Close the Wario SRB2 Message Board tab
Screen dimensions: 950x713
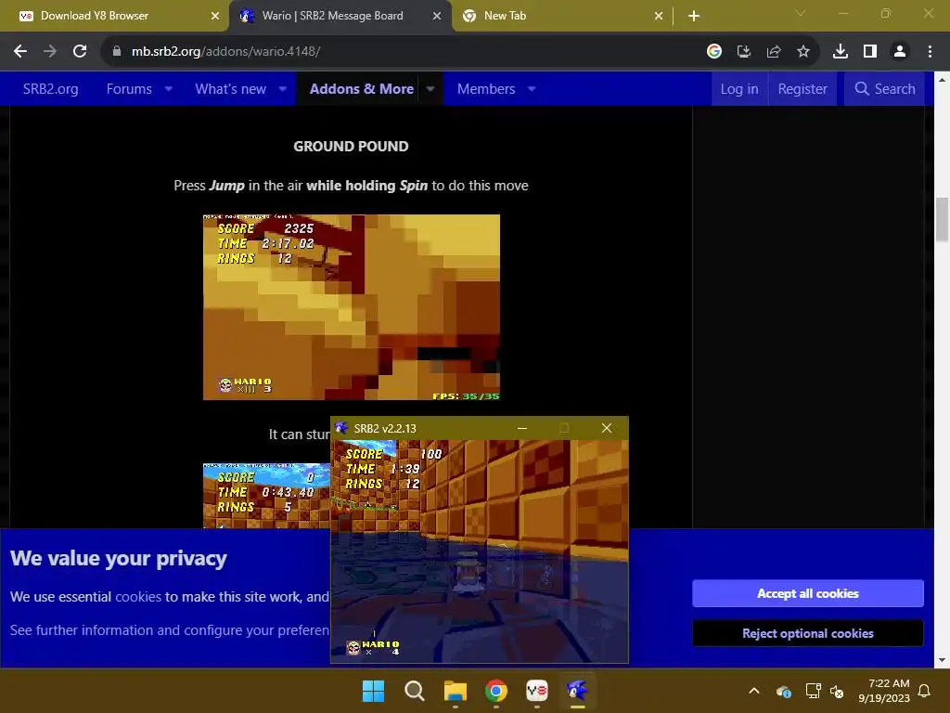pos(437,16)
